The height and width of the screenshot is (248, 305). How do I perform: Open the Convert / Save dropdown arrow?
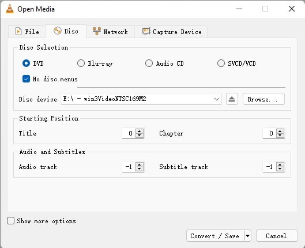coord(247,236)
